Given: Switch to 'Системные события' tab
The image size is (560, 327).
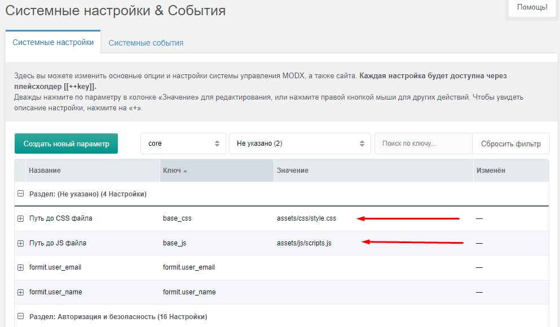Looking at the screenshot, I should tap(145, 43).
